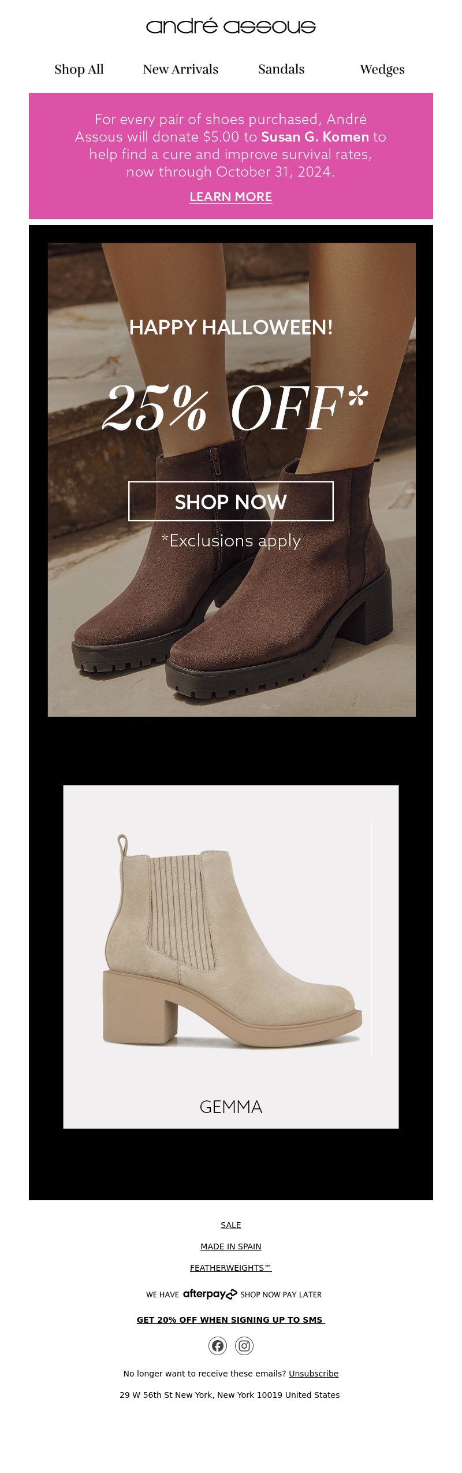Select the Wedges navigation link
This screenshot has width=462, height=1473.
coord(382,69)
